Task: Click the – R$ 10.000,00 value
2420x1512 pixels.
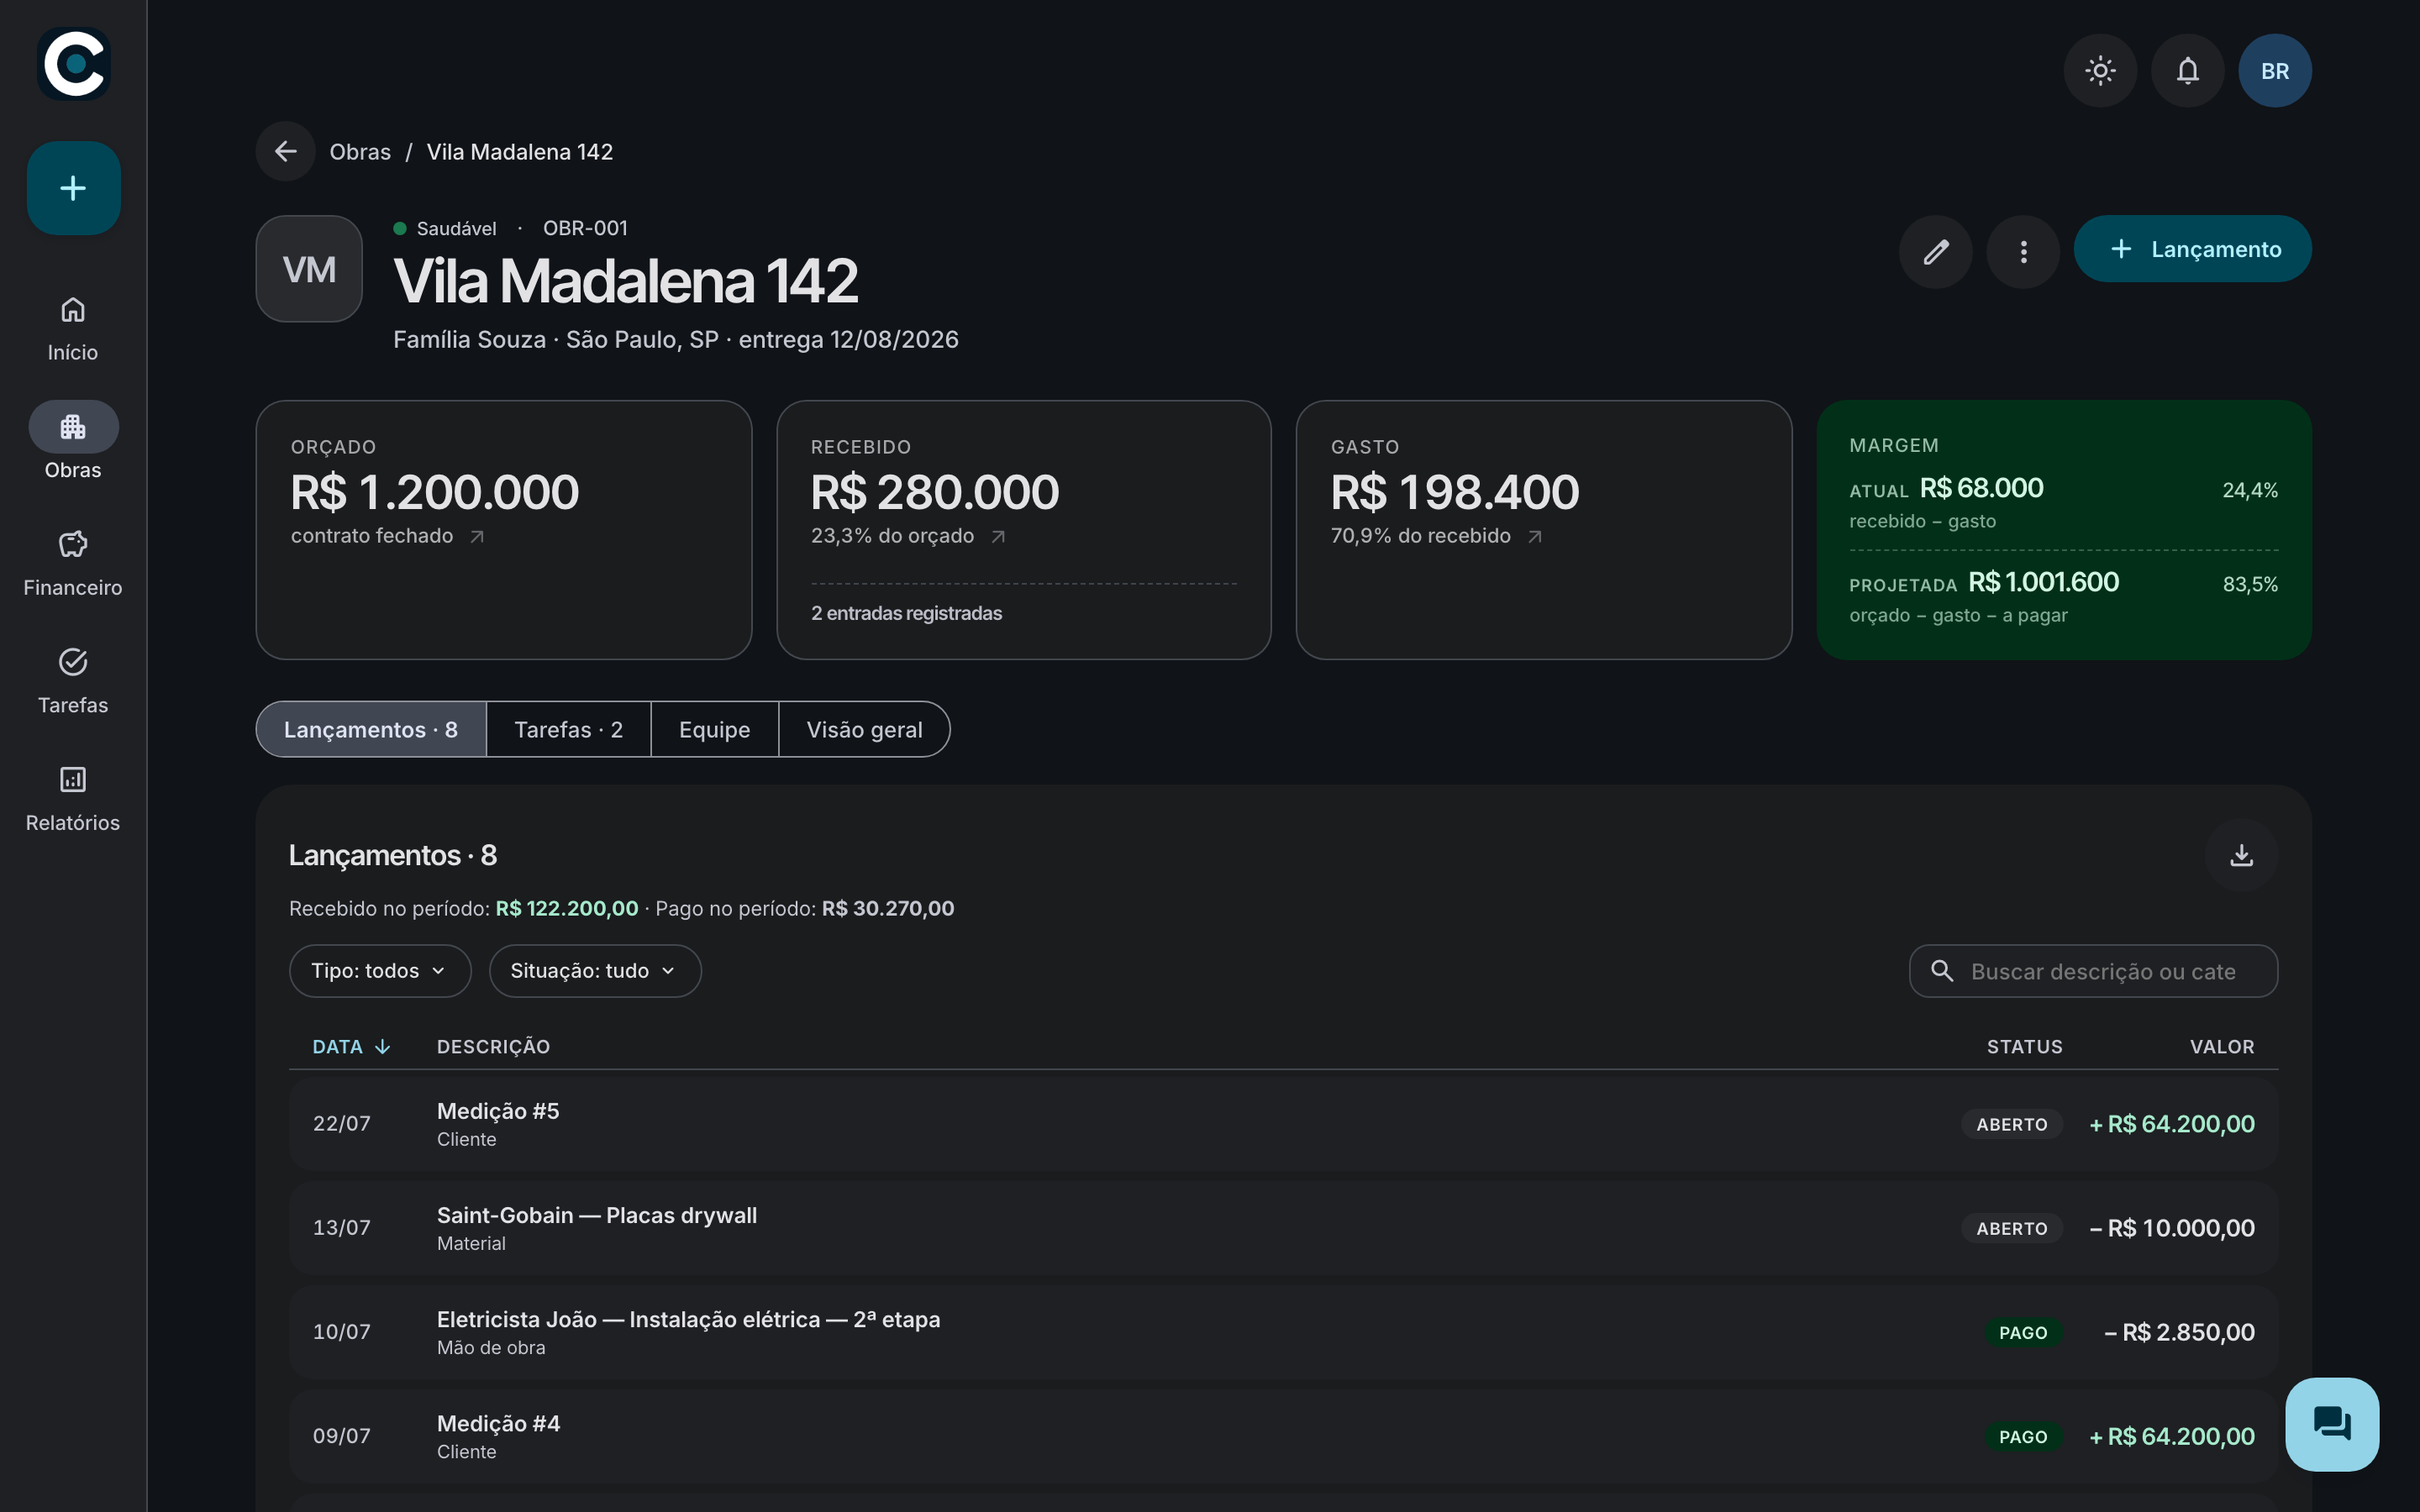Action: [2172, 1228]
